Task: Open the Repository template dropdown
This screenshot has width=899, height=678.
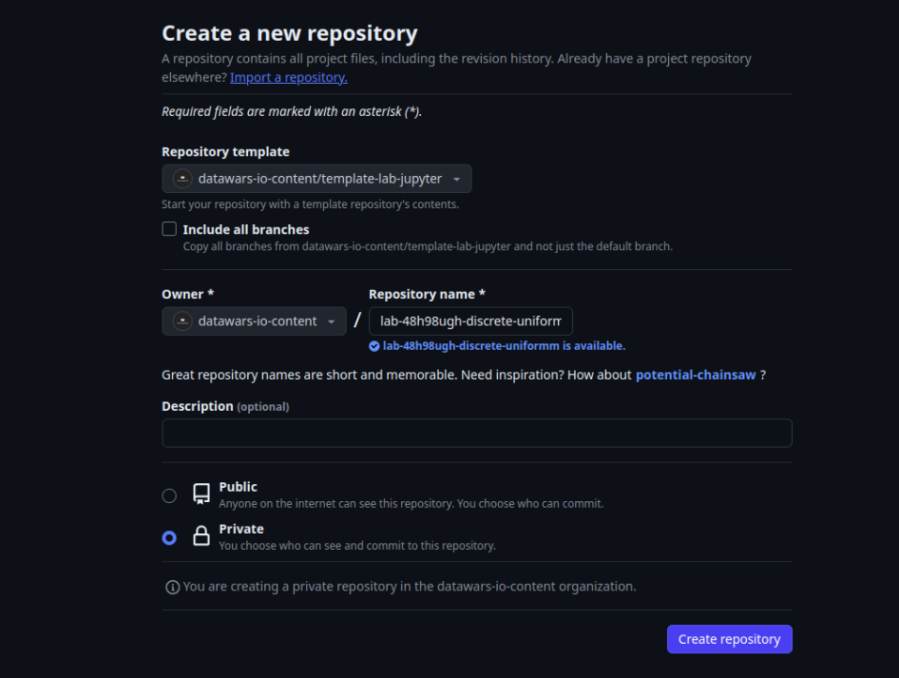Action: [316, 179]
